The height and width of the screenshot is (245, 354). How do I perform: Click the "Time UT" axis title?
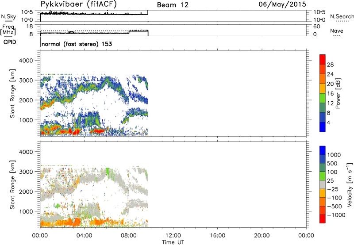click(x=173, y=242)
